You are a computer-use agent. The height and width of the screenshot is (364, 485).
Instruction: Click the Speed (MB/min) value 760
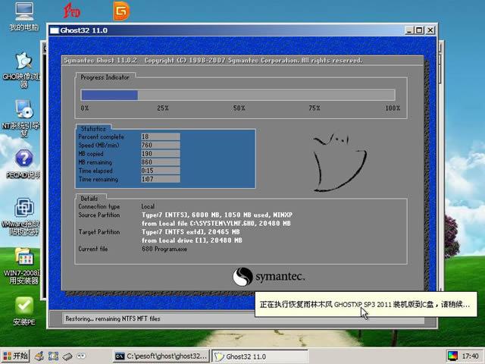(x=160, y=145)
